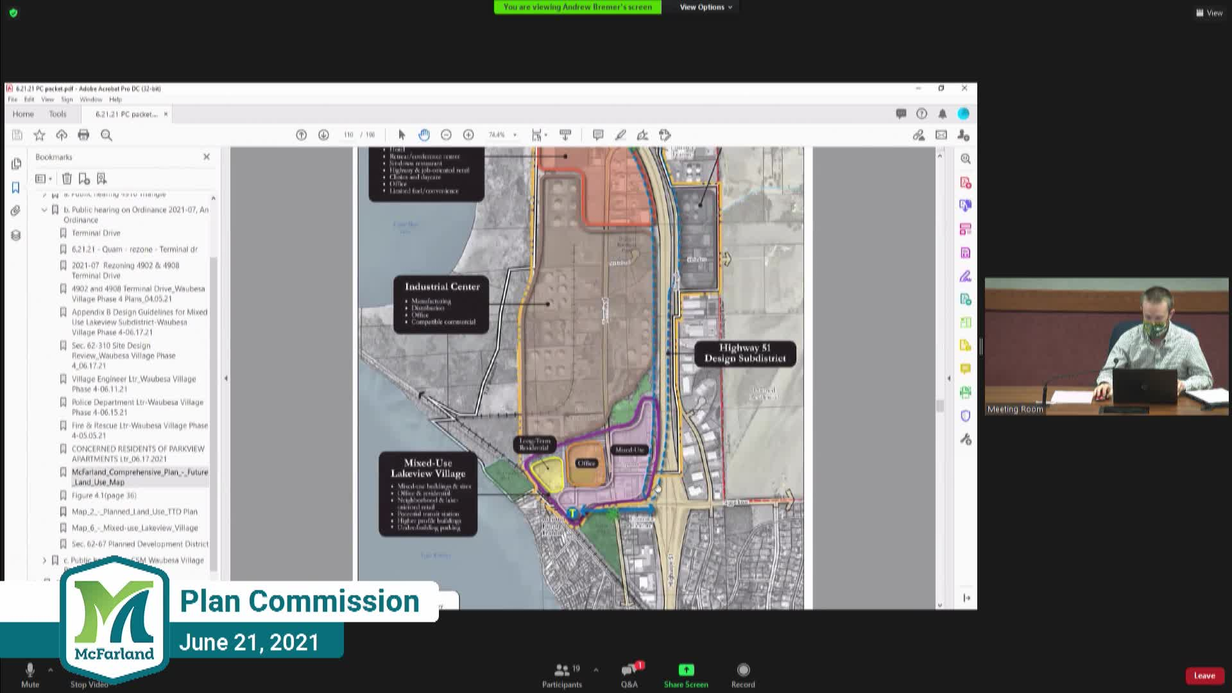Open the View Options dropdown at top
The height and width of the screenshot is (693, 1232).
pos(703,7)
